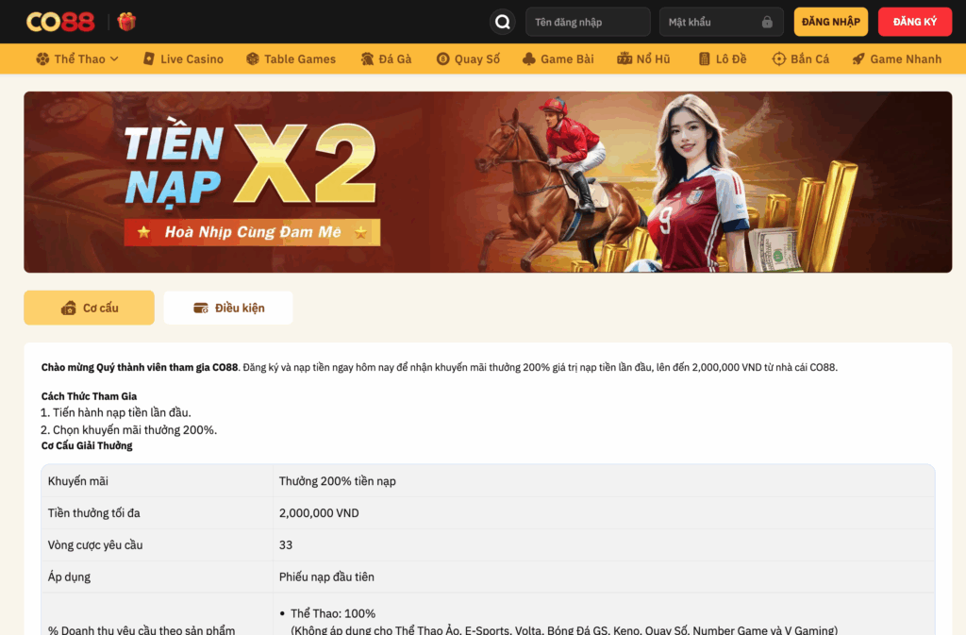Click the Tiền Nạp X2 promo banner
Viewport: 966px width, 635px height.
488,182
